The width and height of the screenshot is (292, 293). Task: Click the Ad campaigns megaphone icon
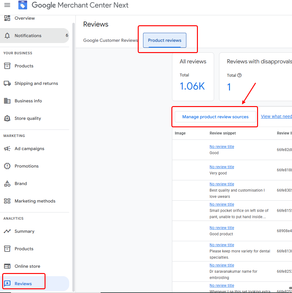[x=7, y=149]
